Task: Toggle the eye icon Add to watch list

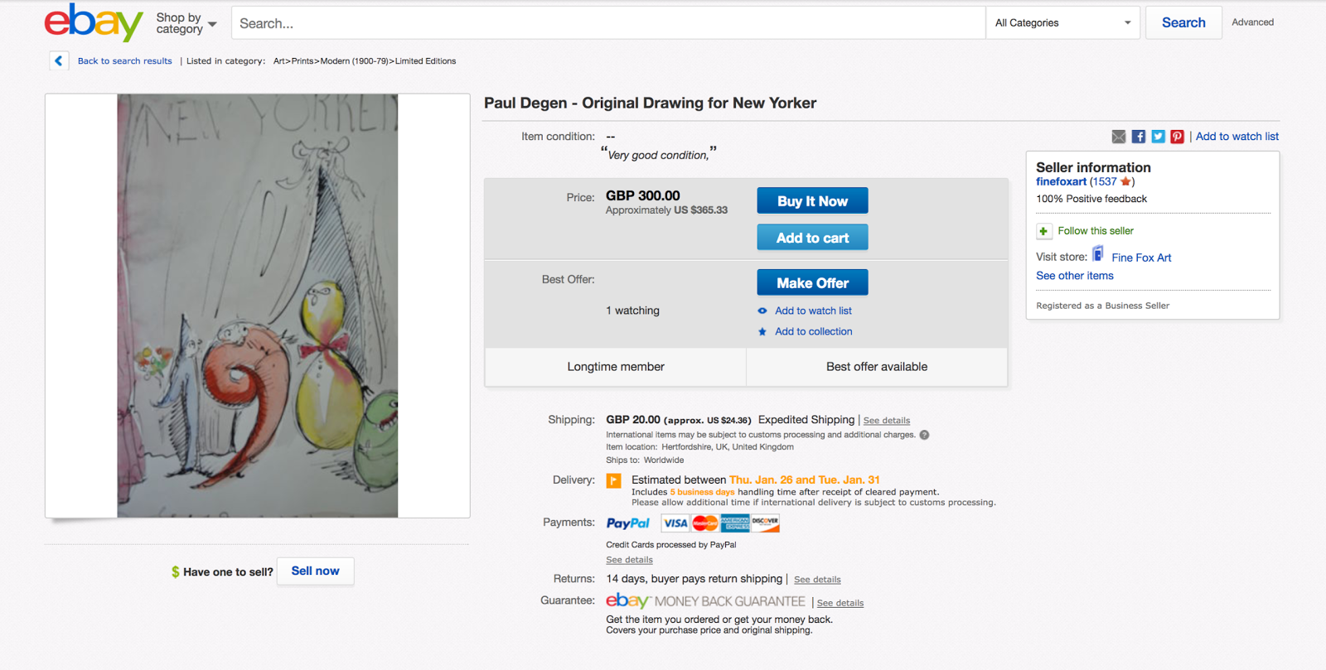Action: (x=762, y=311)
